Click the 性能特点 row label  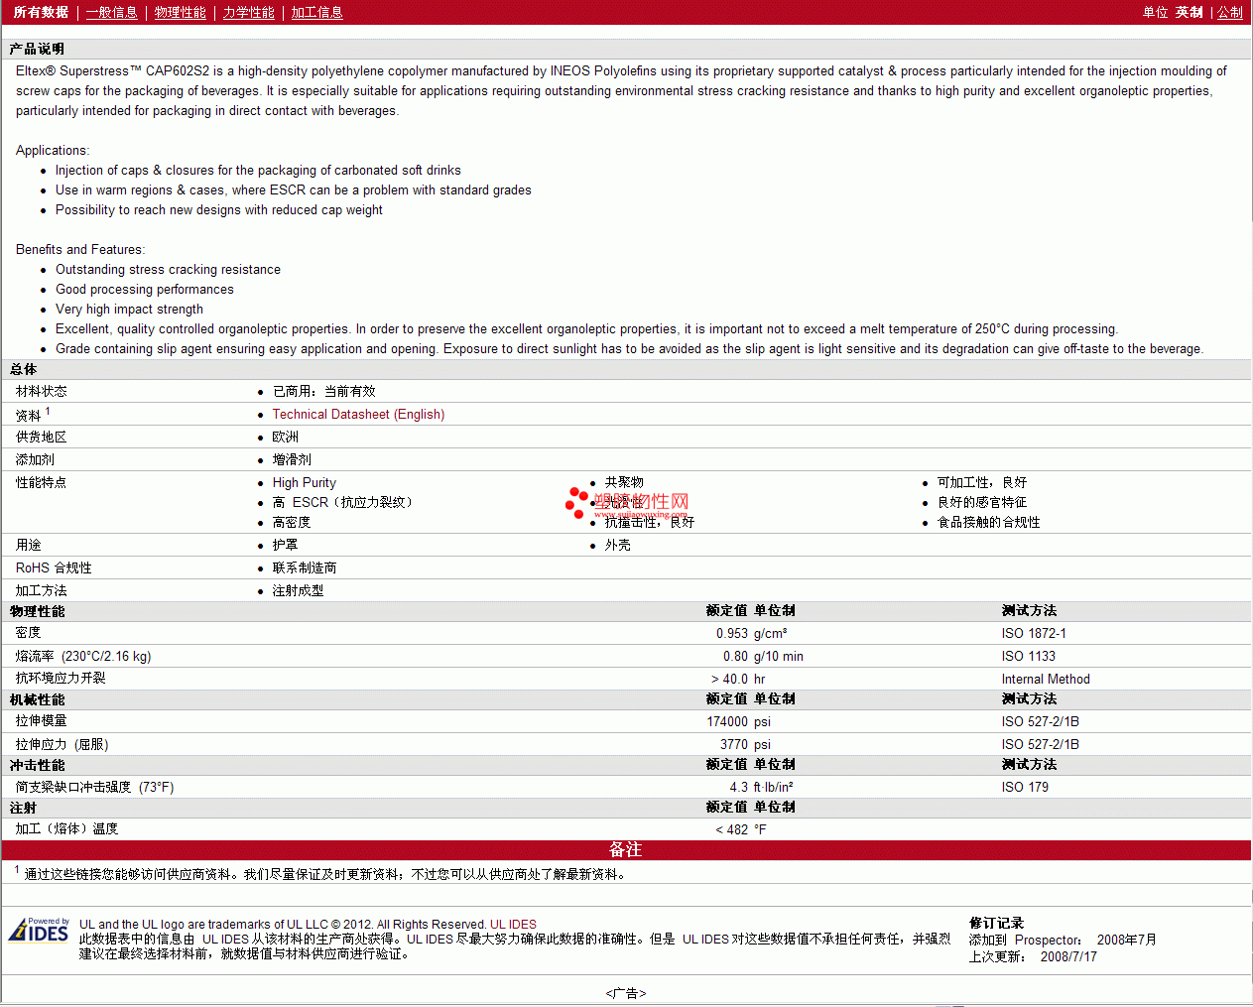[x=41, y=482]
